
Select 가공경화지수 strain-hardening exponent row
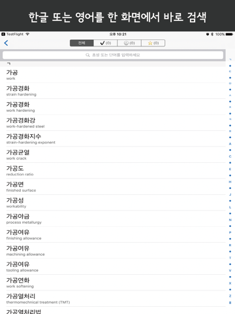coord(113,139)
